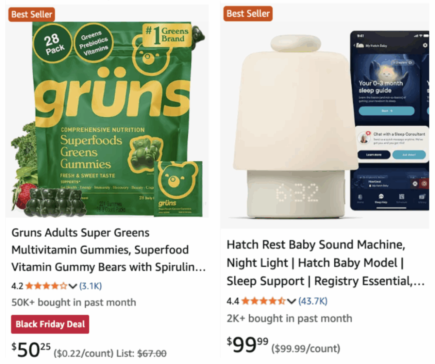View the 43.7K reviews for Hatch Rest

click(313, 301)
